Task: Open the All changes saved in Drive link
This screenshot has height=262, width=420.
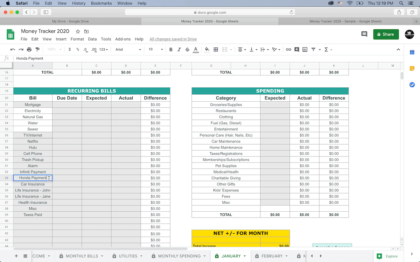Action: [173, 39]
